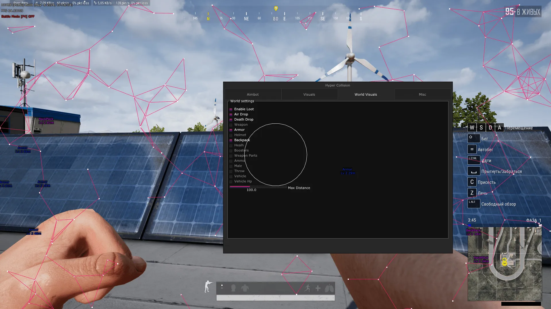
Task: Open the Misc tab
Action: [x=422, y=95]
